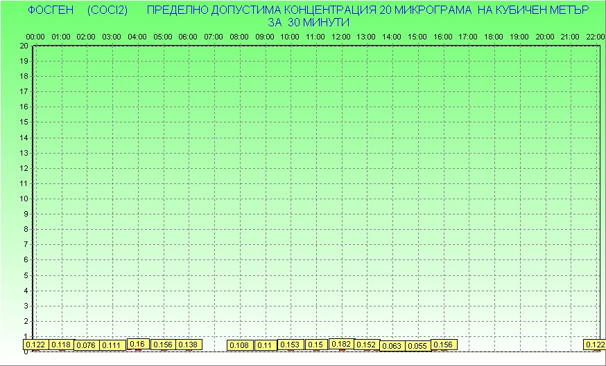Click the 0.152 value label
606x366 pixels.
(x=366, y=345)
